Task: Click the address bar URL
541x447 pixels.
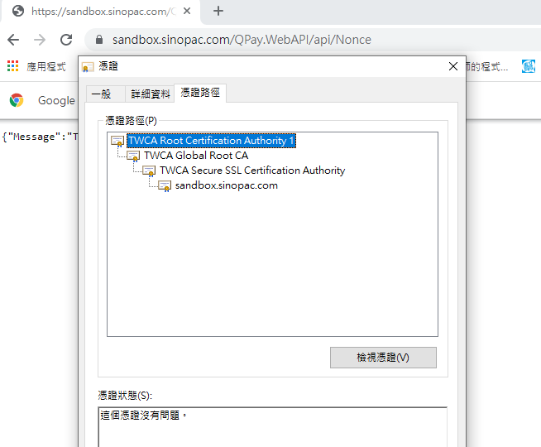Action: (x=242, y=40)
